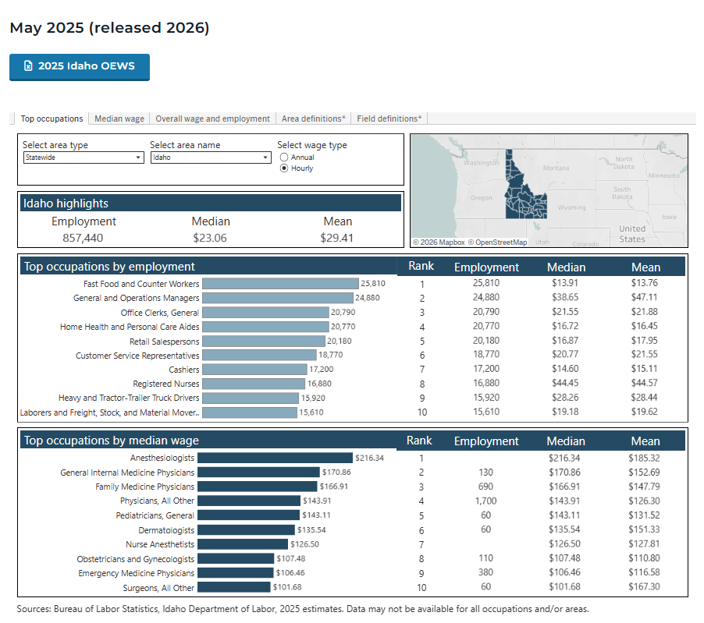Click the spreadsheet icon in the OEWS button

pyautogui.click(x=28, y=66)
